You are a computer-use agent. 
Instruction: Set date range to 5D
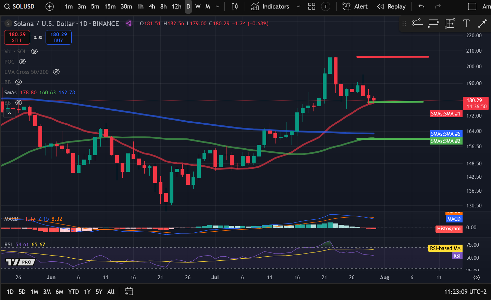22,292
